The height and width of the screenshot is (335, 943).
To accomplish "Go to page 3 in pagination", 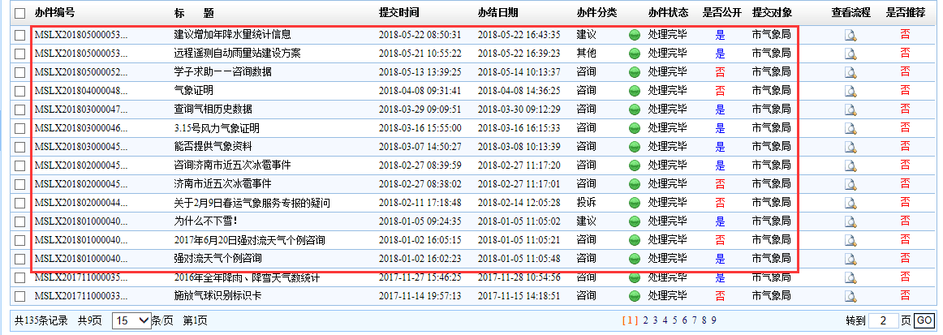I will 655,320.
